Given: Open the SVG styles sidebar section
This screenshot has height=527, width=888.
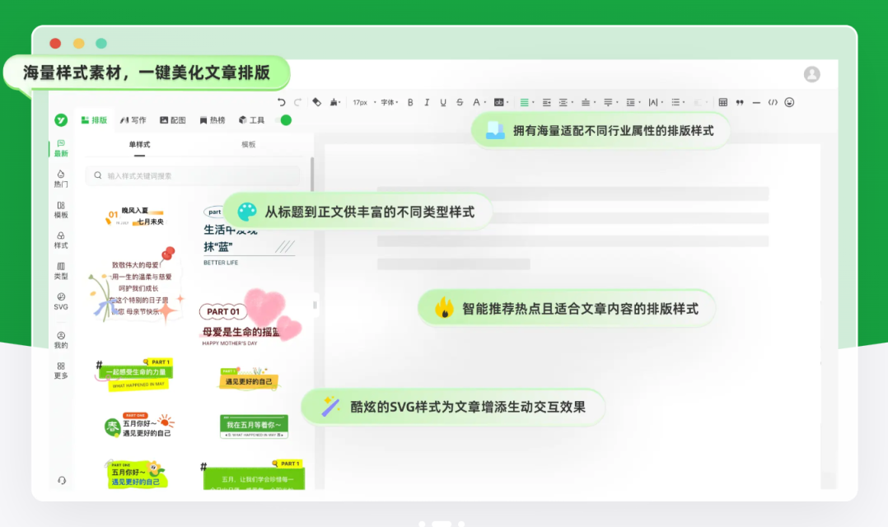Looking at the screenshot, I should [61, 301].
